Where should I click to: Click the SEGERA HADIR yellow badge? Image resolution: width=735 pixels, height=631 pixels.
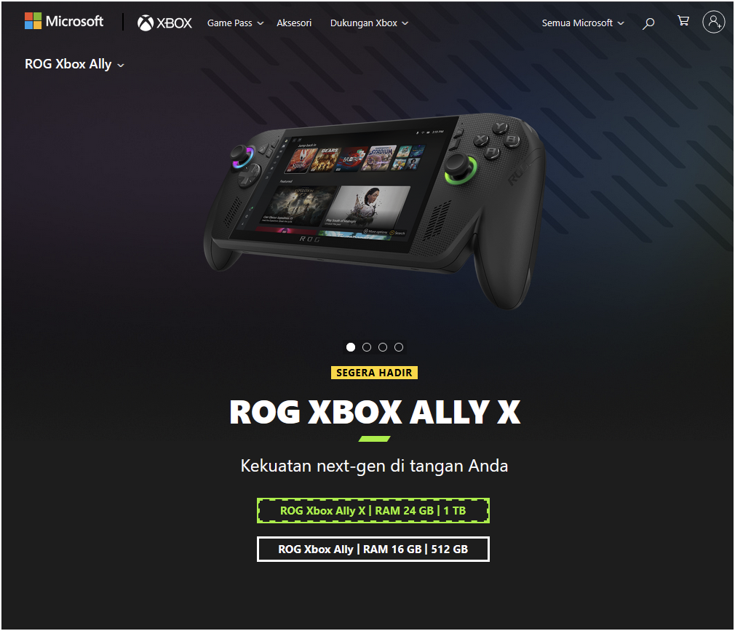click(x=374, y=373)
